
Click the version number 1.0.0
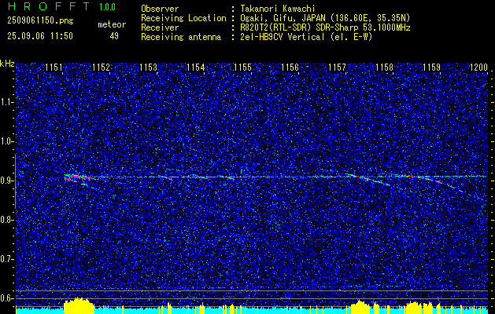[x=107, y=6]
